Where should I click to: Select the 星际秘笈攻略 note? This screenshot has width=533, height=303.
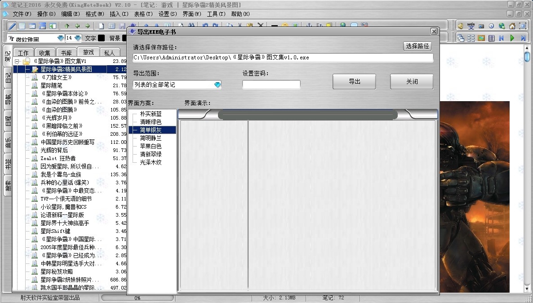(57, 272)
